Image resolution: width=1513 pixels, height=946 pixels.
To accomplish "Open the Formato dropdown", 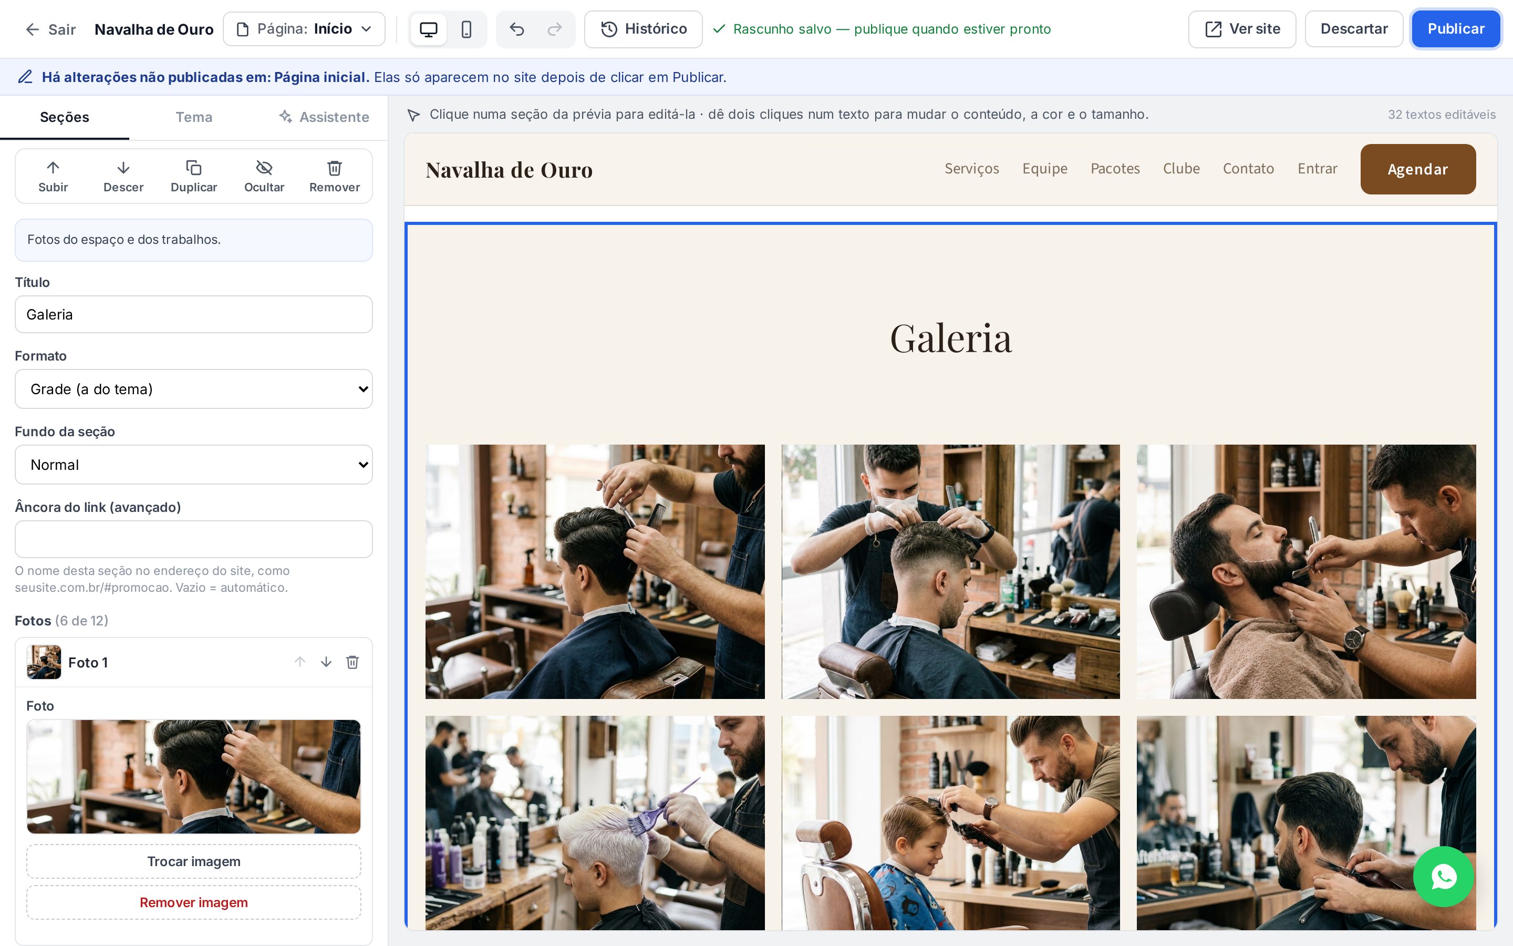I will coord(194,389).
